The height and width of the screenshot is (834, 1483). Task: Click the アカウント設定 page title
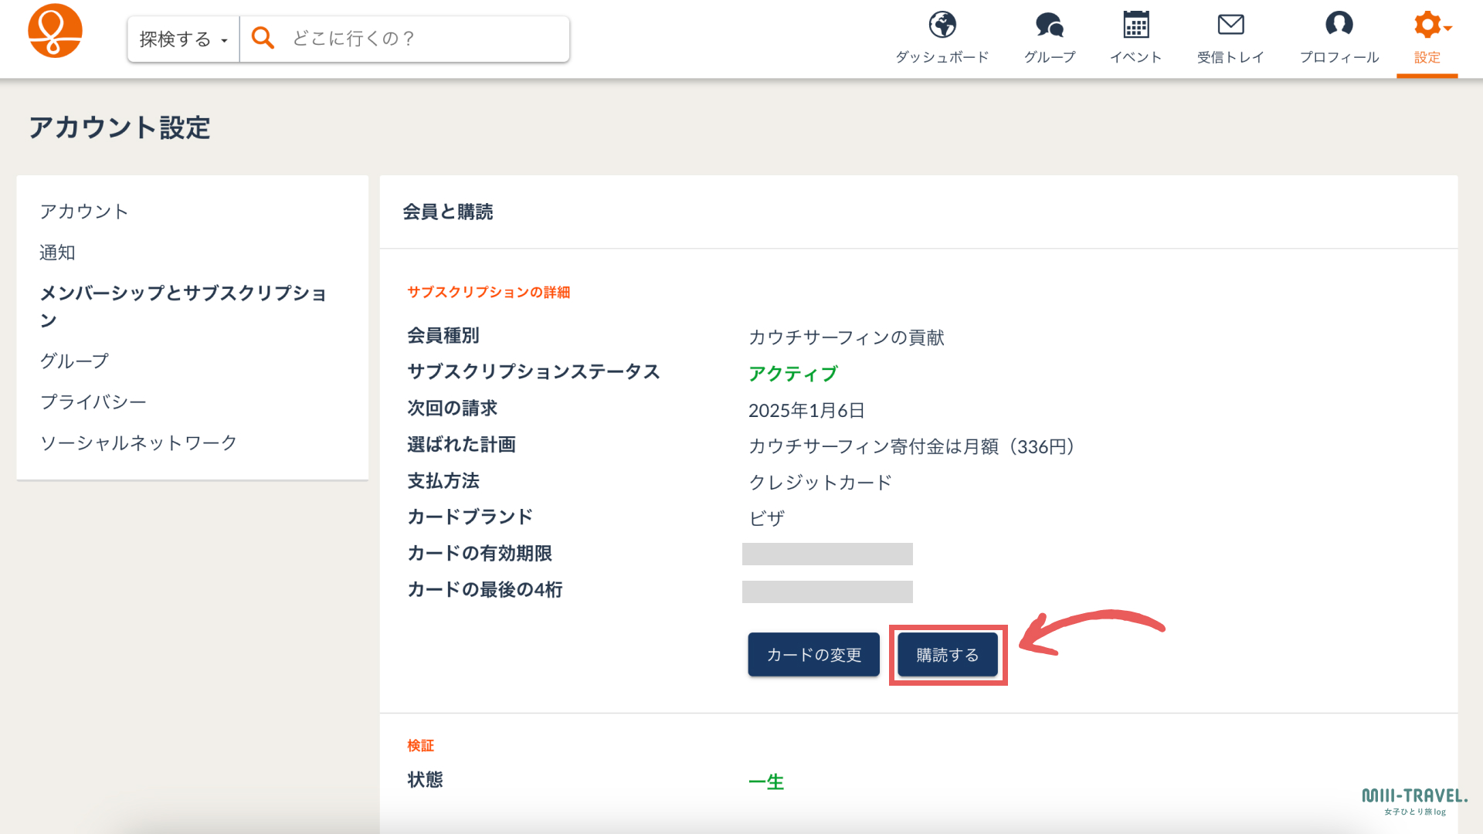click(x=120, y=127)
